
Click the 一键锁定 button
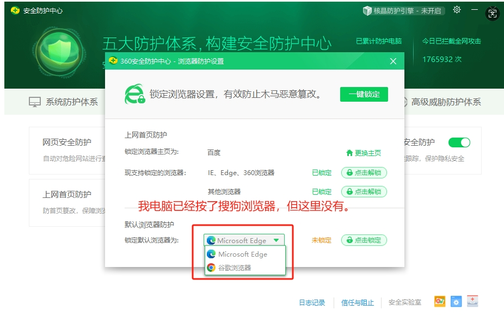[364, 94]
